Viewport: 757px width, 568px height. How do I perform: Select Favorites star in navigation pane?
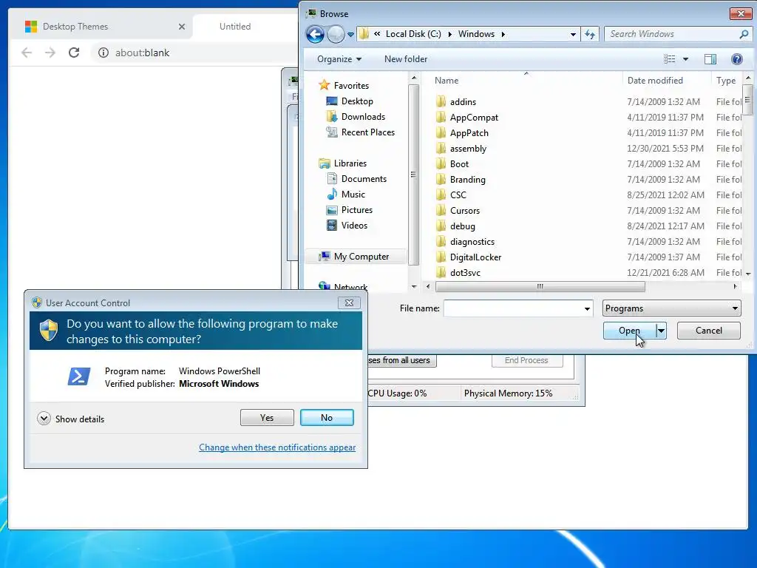tap(324, 85)
